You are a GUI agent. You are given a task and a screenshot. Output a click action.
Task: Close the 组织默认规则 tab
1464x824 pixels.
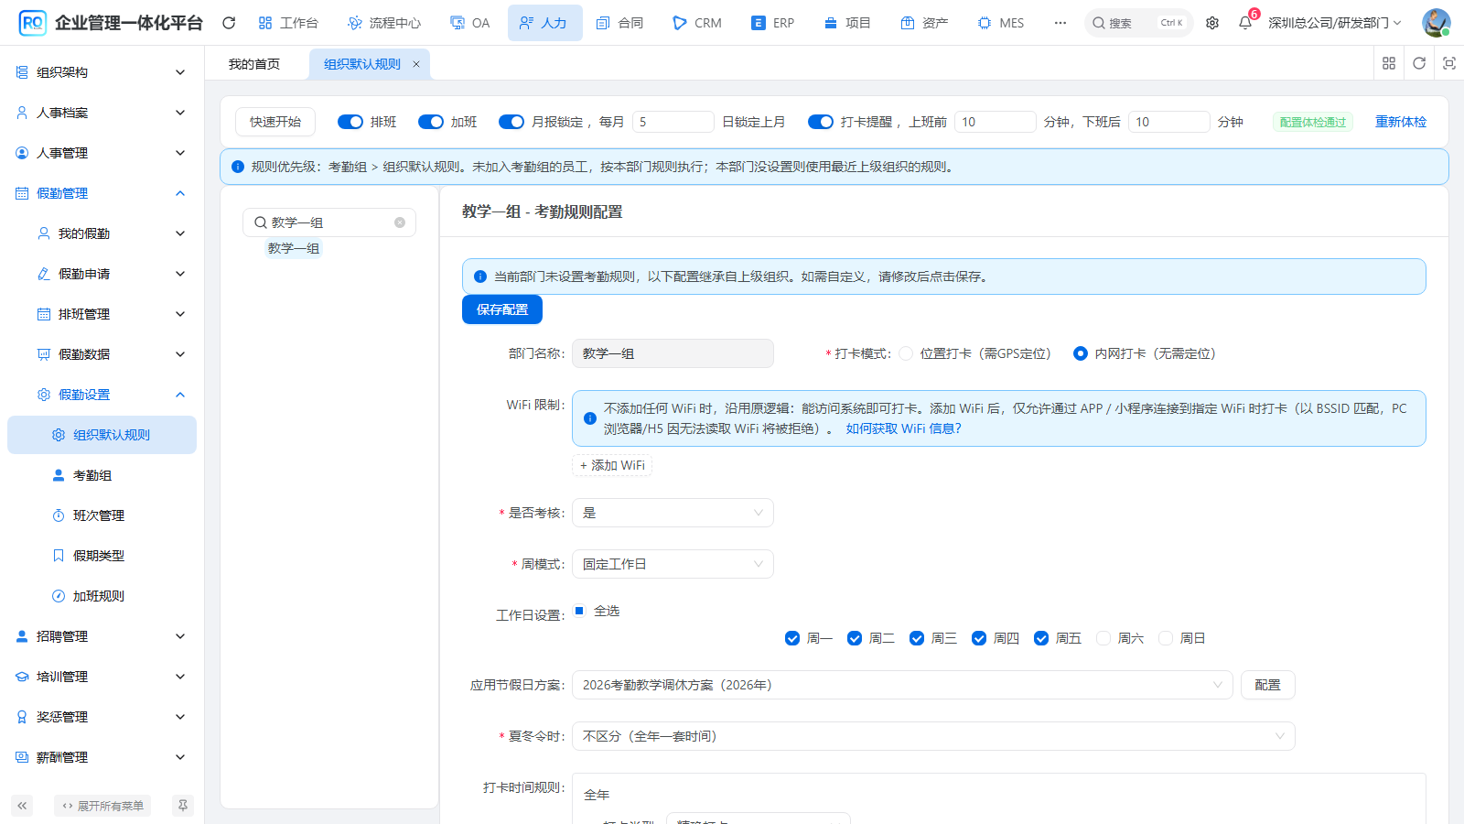(x=416, y=64)
